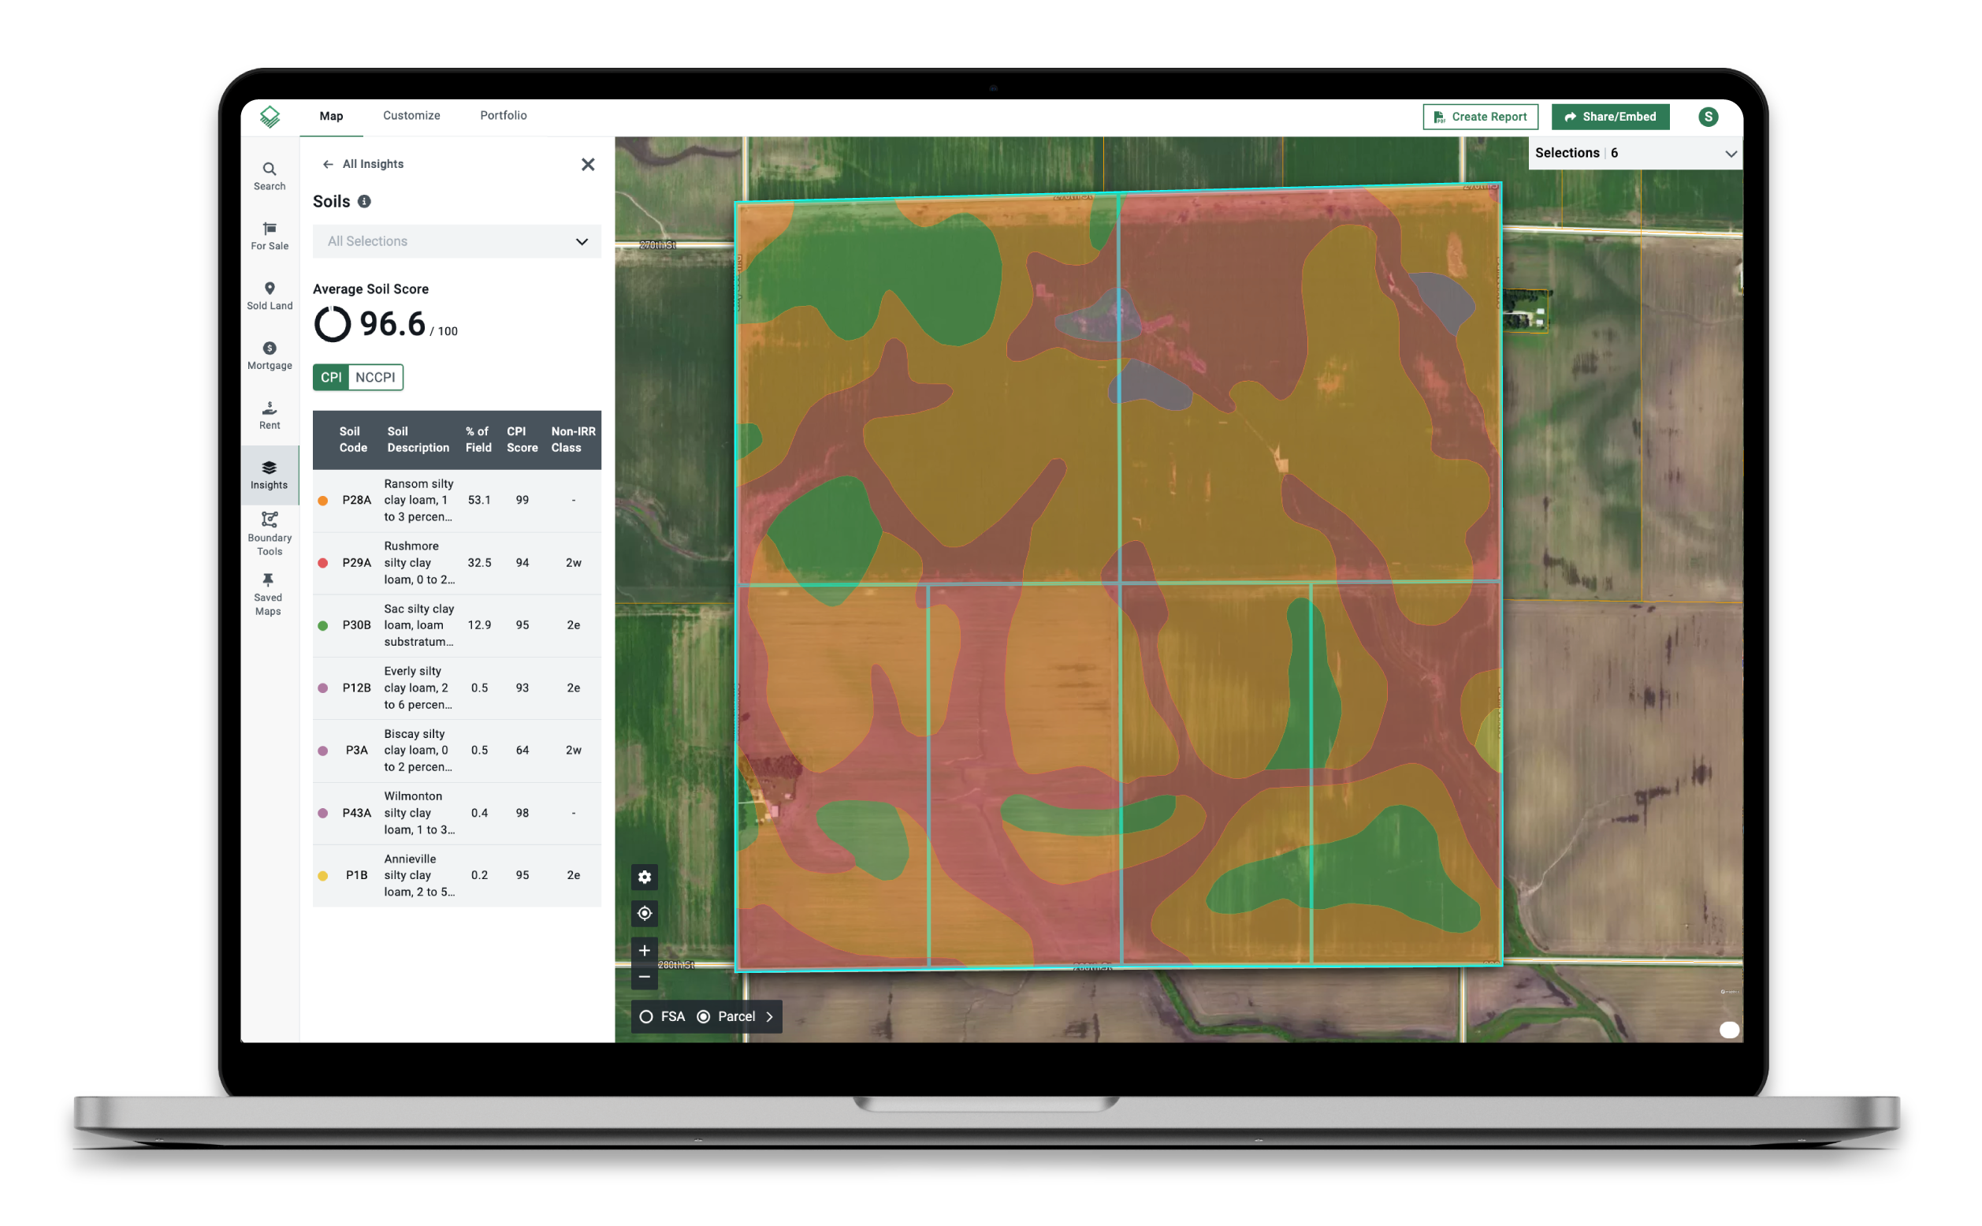Select the Search tool in sidebar

(268, 175)
